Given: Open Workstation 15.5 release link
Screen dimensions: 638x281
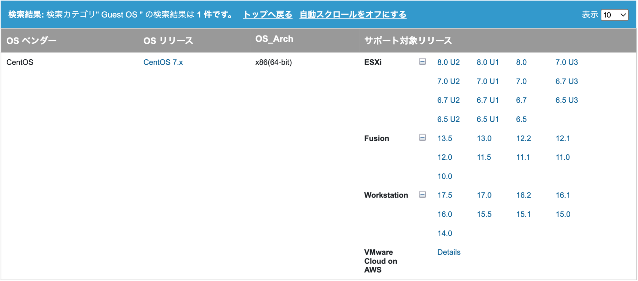Looking at the screenshot, I should tap(484, 214).
